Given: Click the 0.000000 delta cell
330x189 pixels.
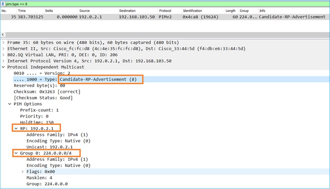Looking at the screenshot, I should coord(67,17).
